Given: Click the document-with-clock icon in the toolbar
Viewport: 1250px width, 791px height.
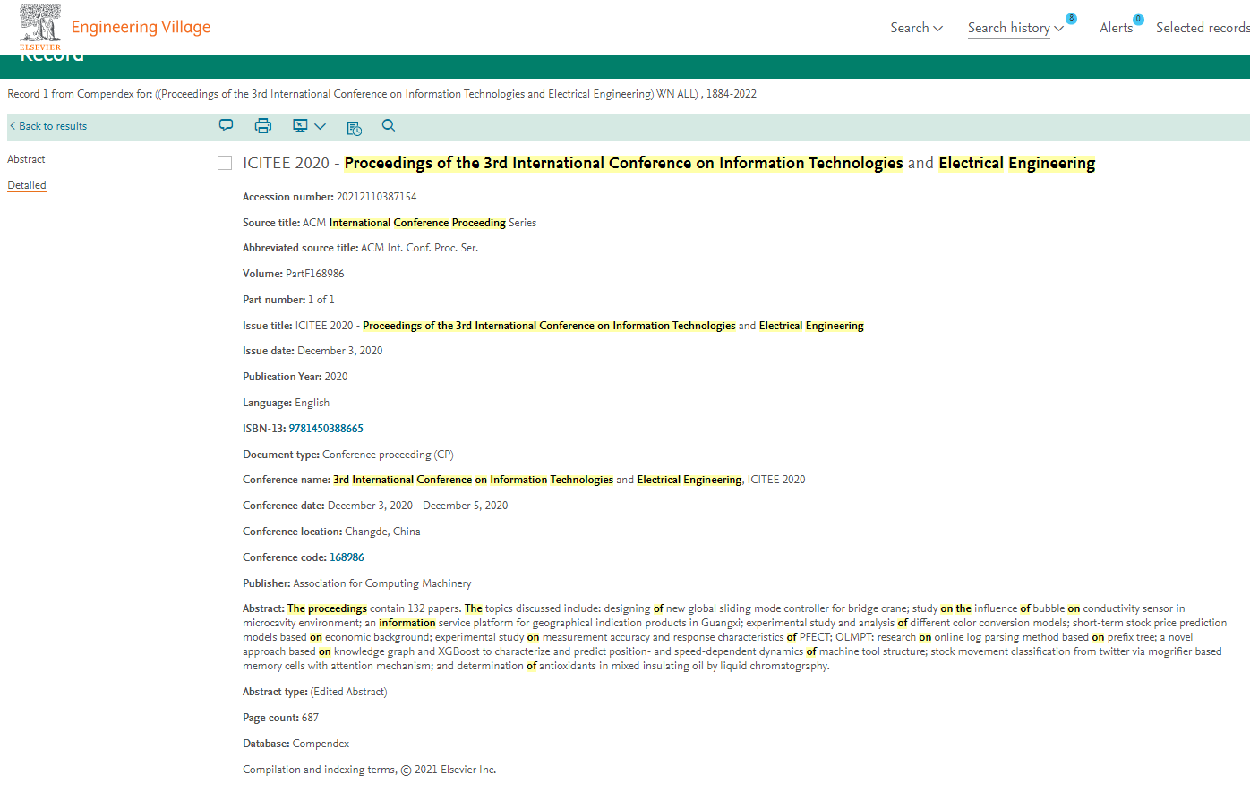Looking at the screenshot, I should (355, 127).
